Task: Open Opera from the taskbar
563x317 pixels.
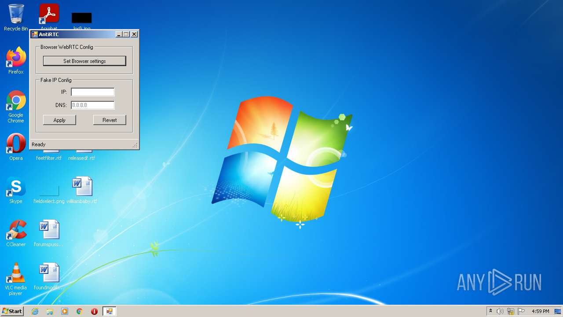Action: click(94, 311)
